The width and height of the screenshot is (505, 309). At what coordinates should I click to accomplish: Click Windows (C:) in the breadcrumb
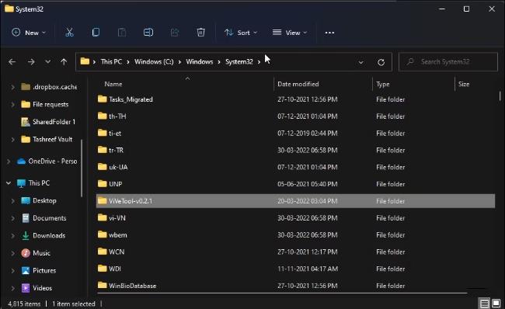pyautogui.click(x=154, y=61)
